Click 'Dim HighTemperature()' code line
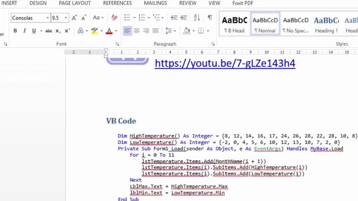The image size is (358, 201). (238, 136)
